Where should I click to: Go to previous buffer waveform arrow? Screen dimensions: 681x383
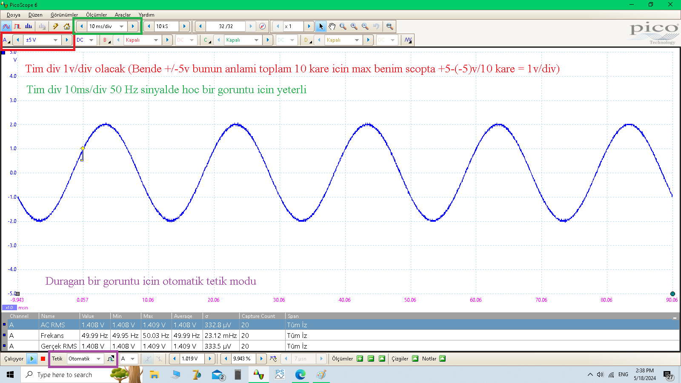200,26
